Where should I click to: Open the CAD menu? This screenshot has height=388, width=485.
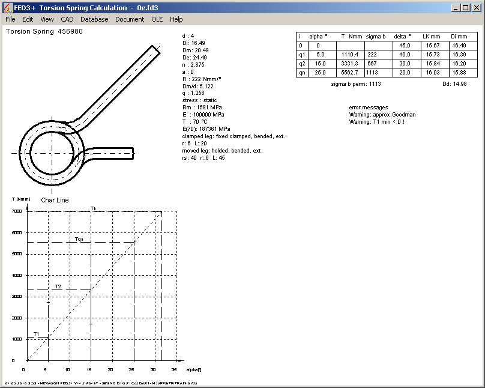click(x=67, y=19)
